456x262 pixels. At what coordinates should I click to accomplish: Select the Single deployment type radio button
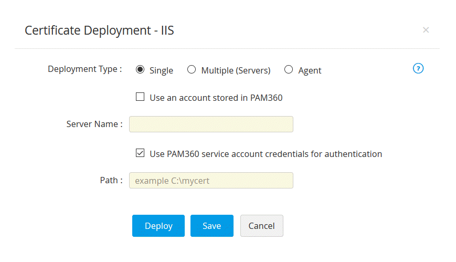coord(140,69)
